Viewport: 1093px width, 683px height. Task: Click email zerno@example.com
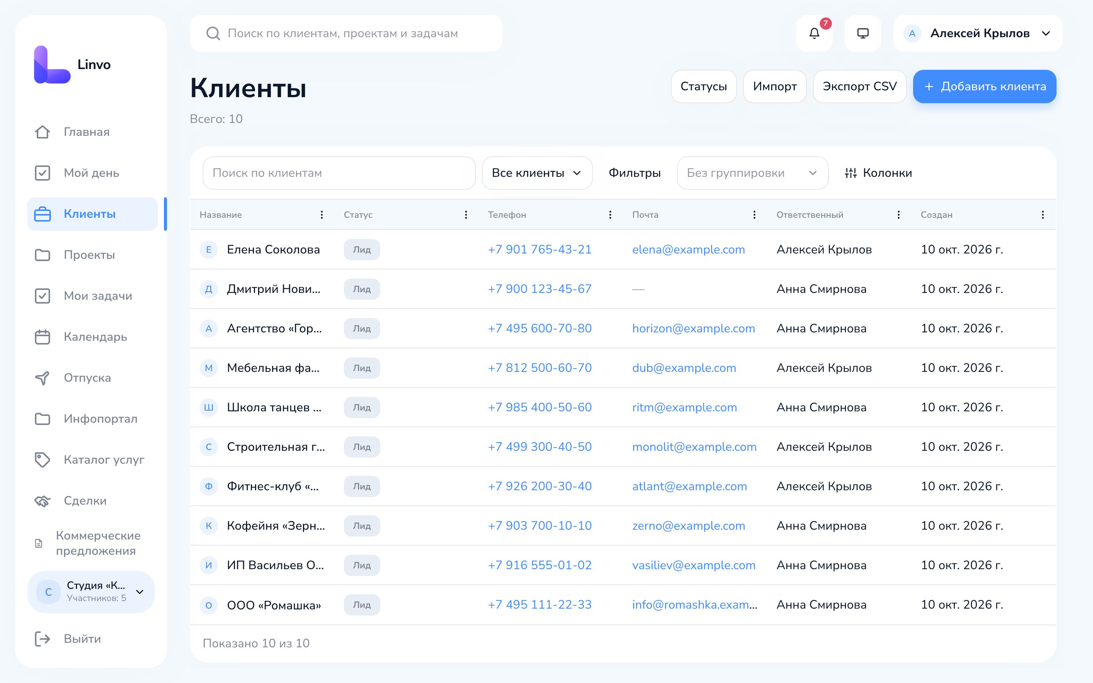pos(688,526)
